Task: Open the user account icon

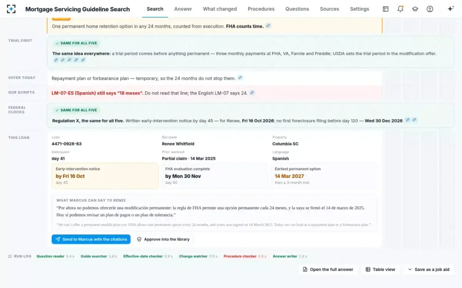Action: tap(430, 9)
